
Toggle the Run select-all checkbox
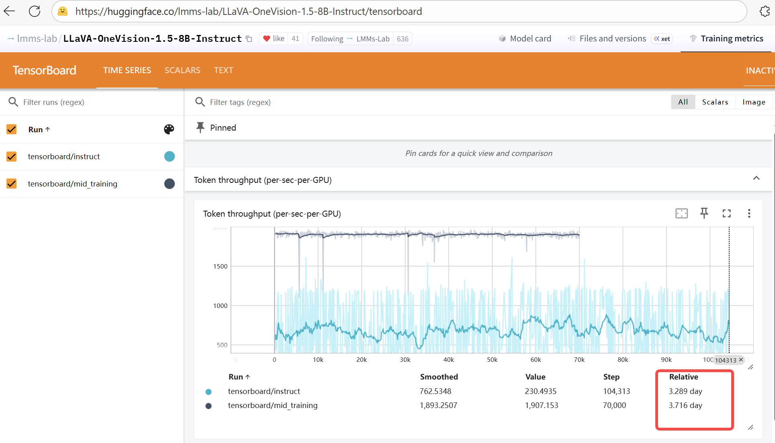coord(11,129)
